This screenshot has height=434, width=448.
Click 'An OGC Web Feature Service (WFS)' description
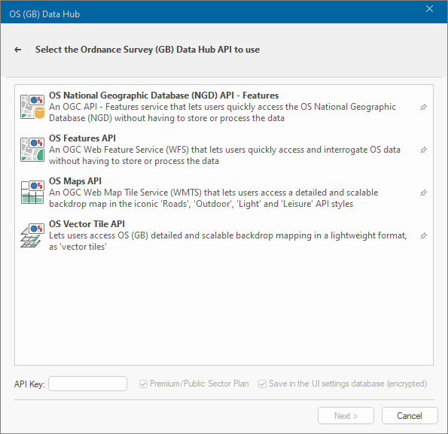(x=224, y=155)
